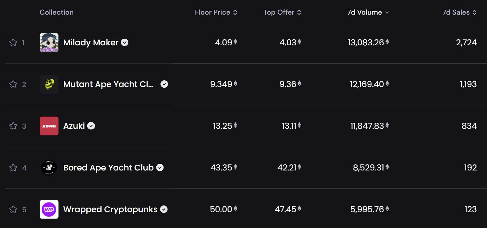Screen dimensions: 487x228
Task: Star the Milady Maker collection
Action: (x=13, y=43)
